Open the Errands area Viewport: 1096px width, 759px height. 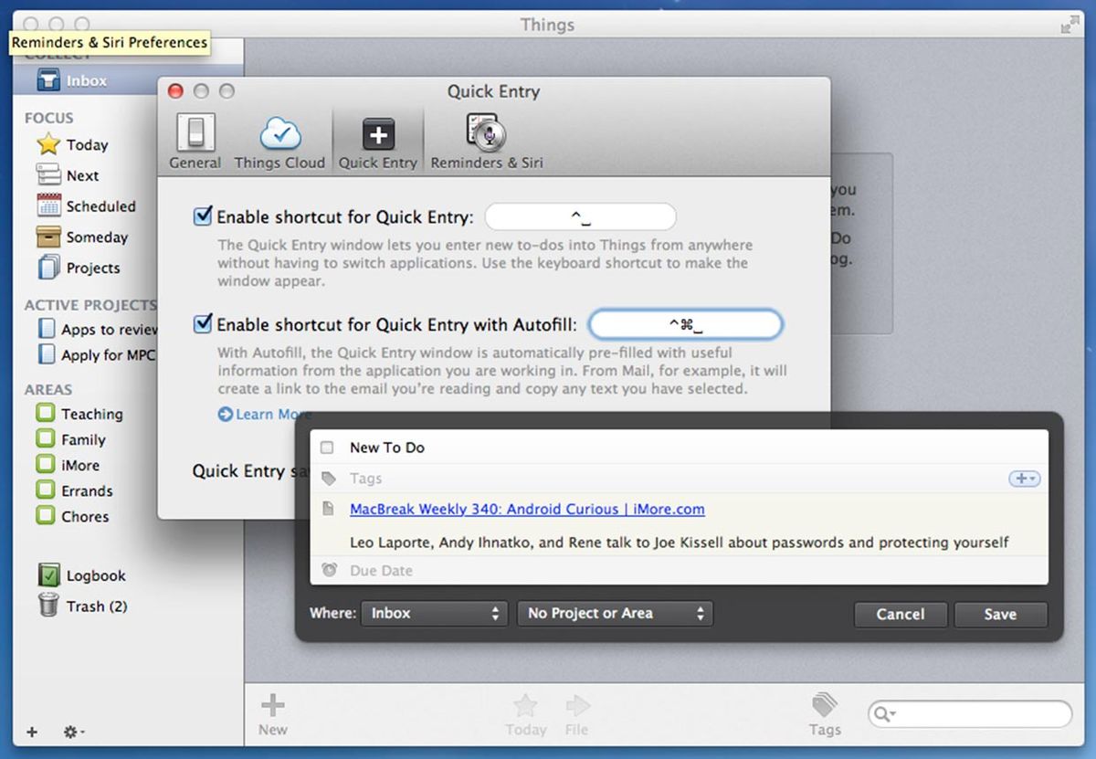[x=75, y=490]
